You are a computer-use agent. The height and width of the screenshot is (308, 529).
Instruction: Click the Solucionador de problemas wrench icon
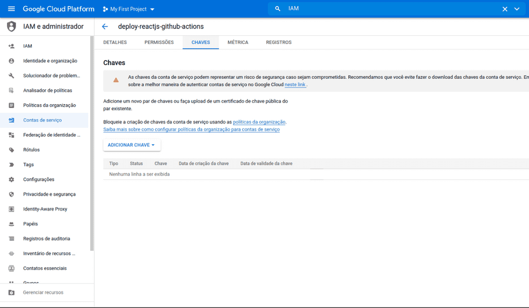(12, 76)
